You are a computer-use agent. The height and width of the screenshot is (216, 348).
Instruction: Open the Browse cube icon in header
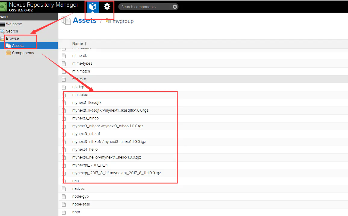coord(92,7)
